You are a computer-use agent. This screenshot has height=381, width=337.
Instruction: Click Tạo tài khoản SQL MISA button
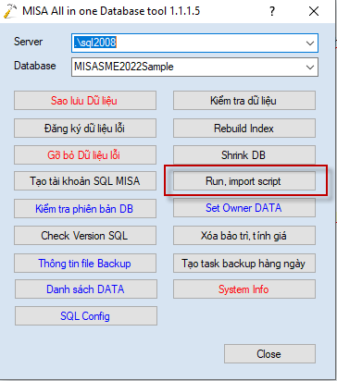85,181
